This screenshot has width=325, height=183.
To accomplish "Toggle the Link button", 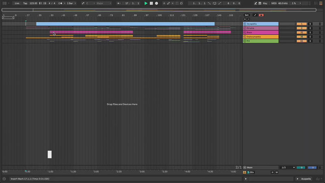I will (x=17, y=3).
